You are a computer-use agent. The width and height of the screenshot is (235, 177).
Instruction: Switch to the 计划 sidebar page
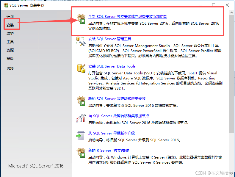10,17
